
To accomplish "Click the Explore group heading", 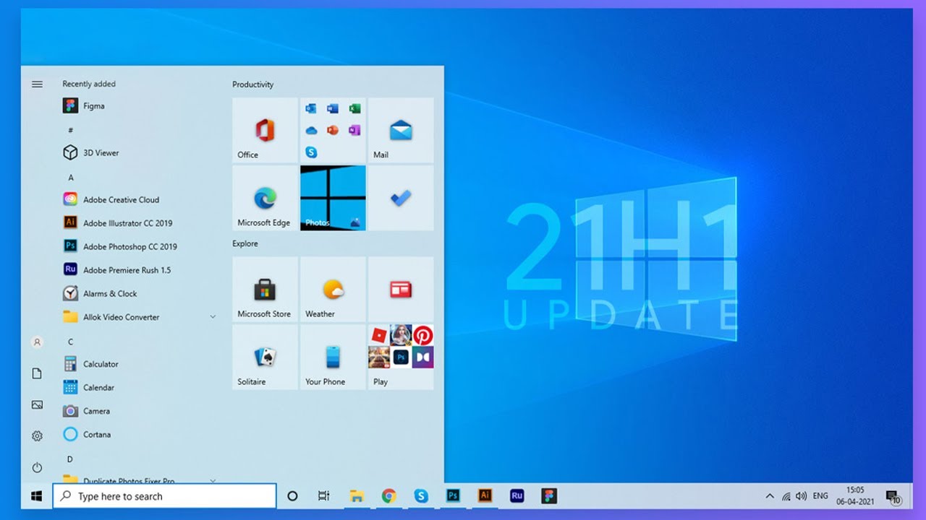I will coord(245,243).
